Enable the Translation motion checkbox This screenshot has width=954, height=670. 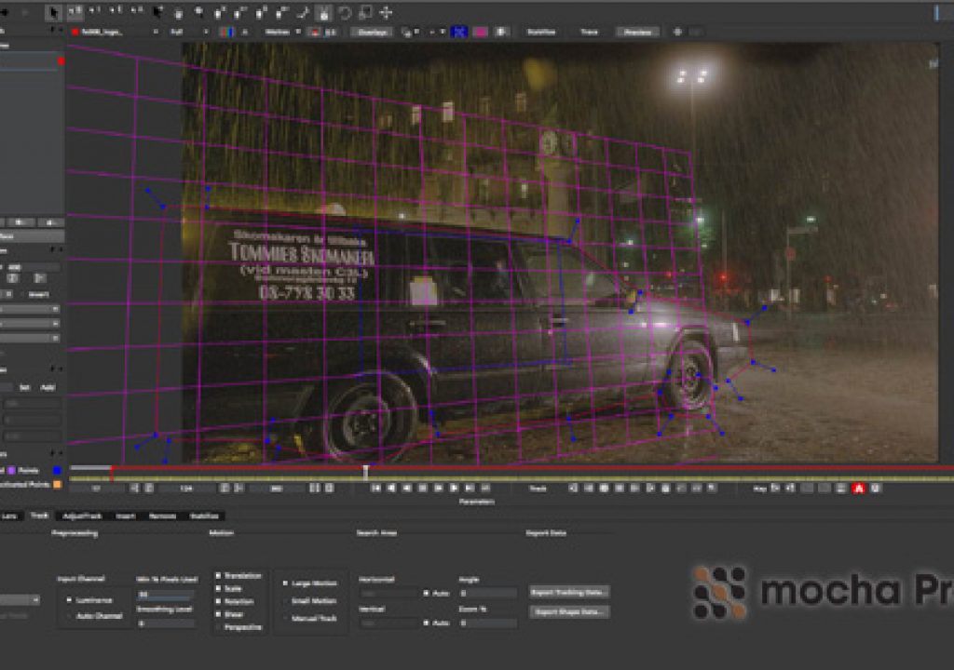pyautogui.click(x=218, y=575)
